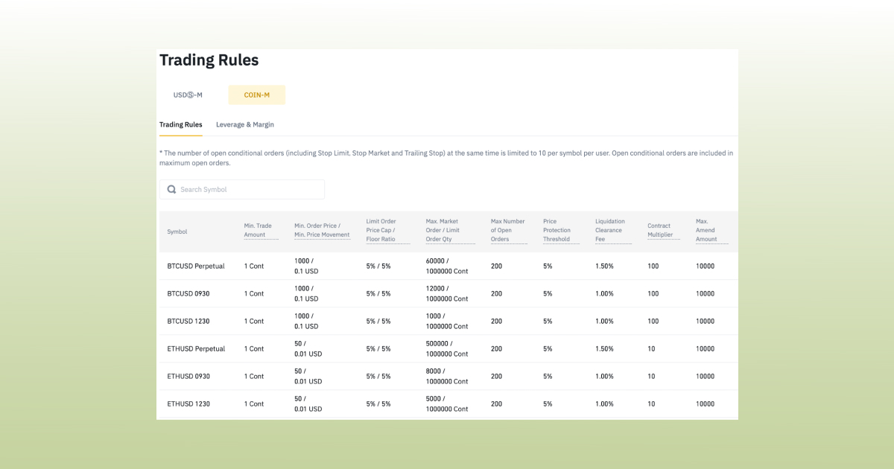
Task: Click the Floor Ratio column header
Action: point(381,238)
